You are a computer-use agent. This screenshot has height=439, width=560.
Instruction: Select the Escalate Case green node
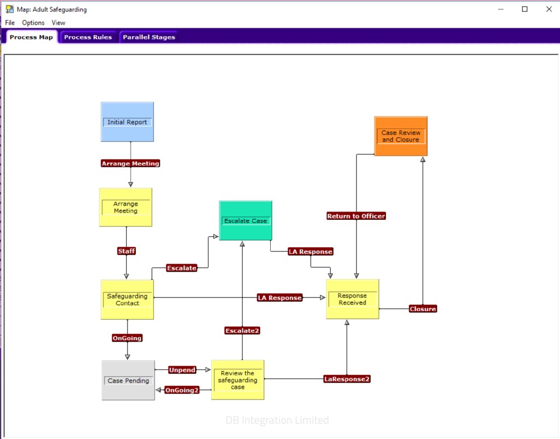coord(246,221)
